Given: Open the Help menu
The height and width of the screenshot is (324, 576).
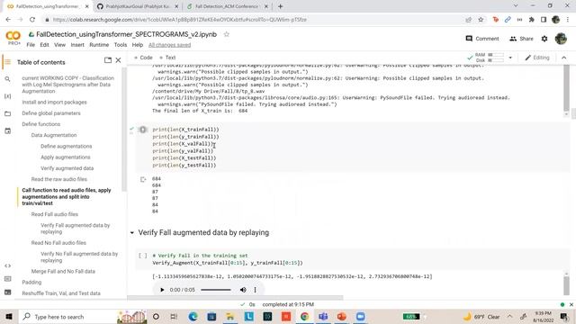Looking at the screenshot, I should (138, 45).
